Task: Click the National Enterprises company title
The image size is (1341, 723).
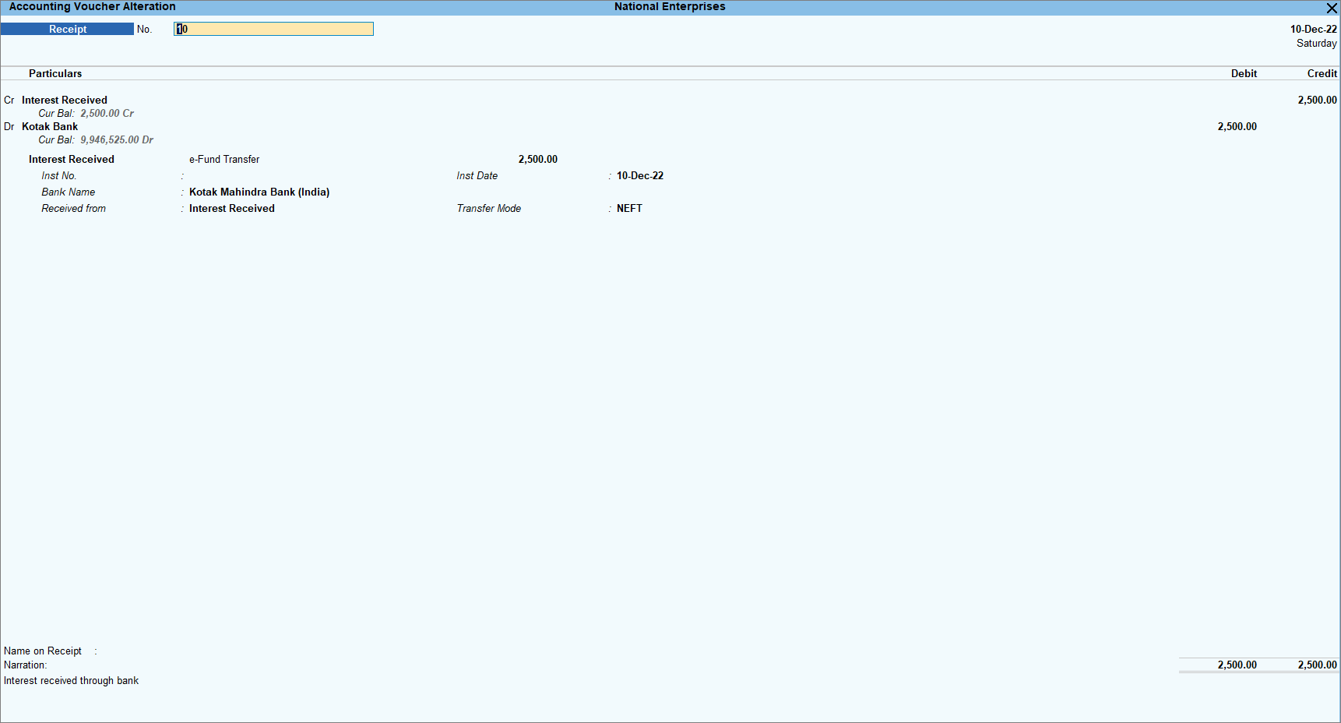Action: pos(670,6)
